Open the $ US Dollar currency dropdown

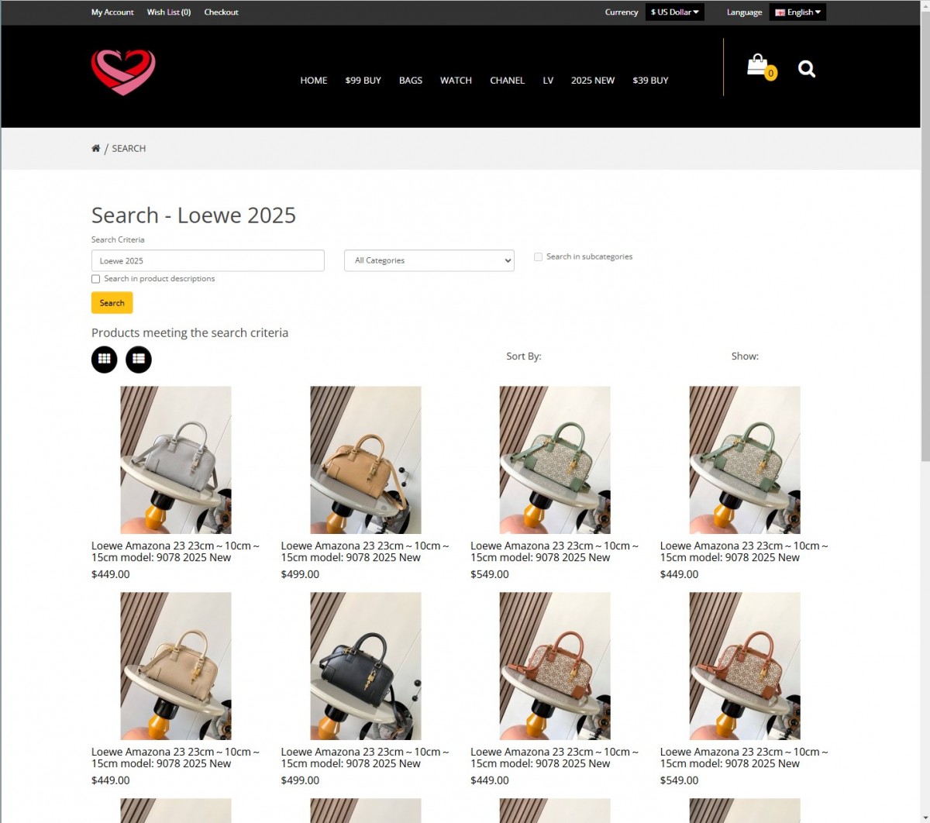tap(675, 12)
